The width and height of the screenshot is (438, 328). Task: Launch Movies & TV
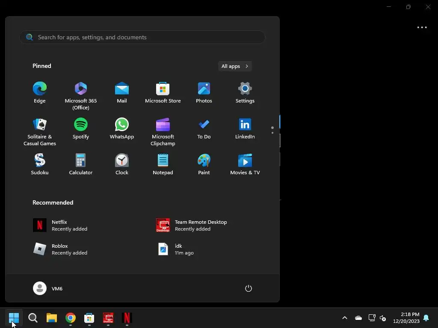pyautogui.click(x=245, y=164)
